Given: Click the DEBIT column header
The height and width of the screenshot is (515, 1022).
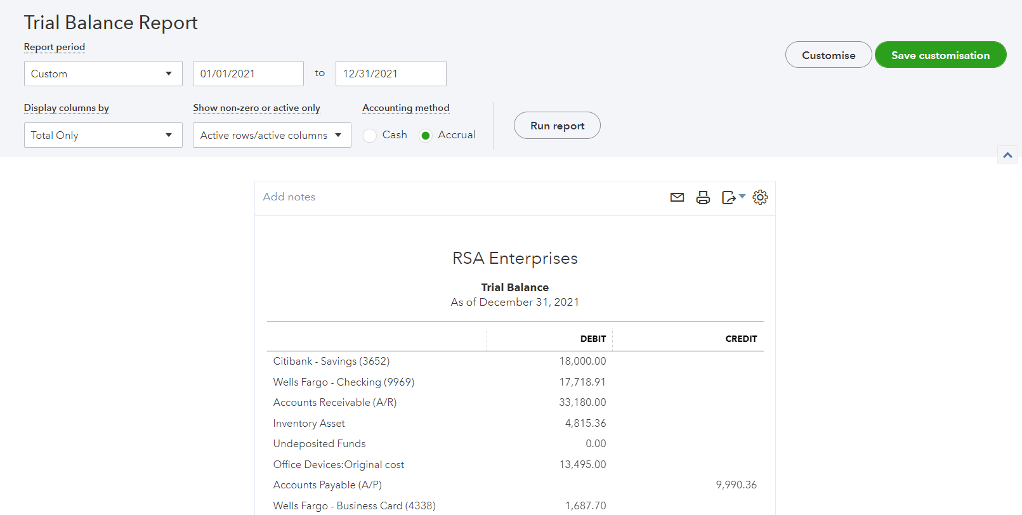Looking at the screenshot, I should tap(593, 339).
